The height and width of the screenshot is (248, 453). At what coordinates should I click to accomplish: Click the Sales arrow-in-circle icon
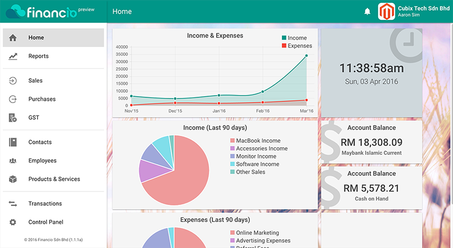(x=12, y=80)
